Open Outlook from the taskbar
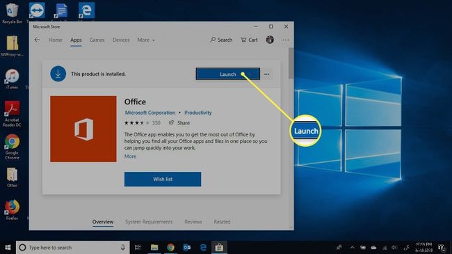Viewport: 452px width, 254px height. coord(187,247)
